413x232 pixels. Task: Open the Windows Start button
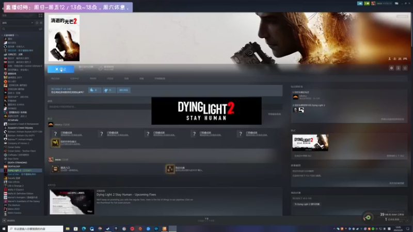click(4, 229)
